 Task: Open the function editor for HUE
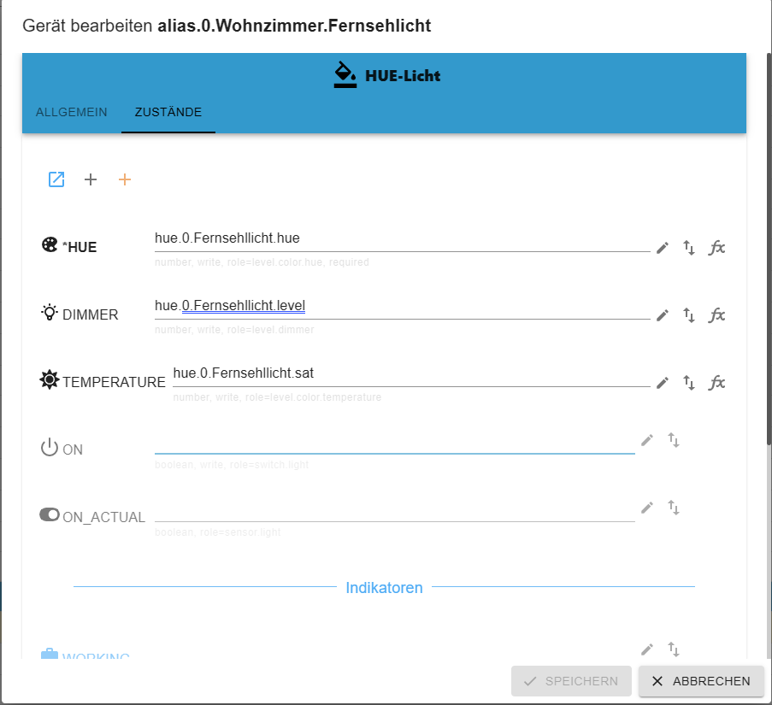pyautogui.click(x=717, y=248)
